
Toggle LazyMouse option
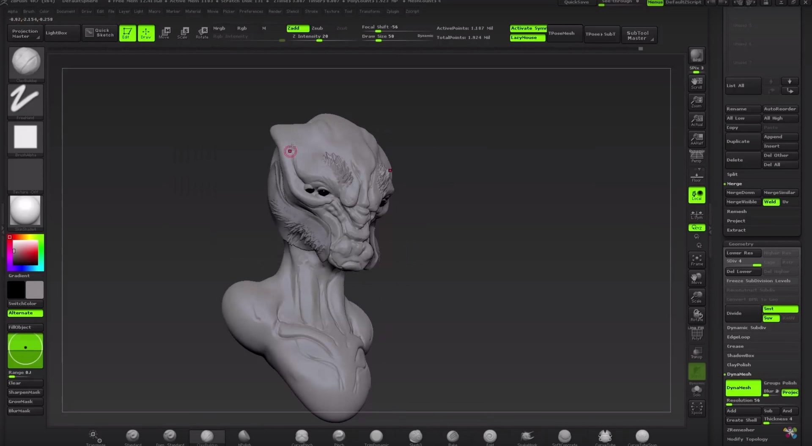tap(527, 38)
